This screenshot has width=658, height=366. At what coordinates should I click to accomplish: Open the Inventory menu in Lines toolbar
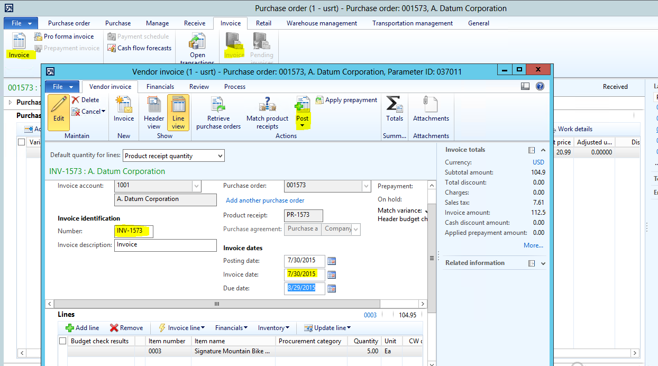pos(274,328)
